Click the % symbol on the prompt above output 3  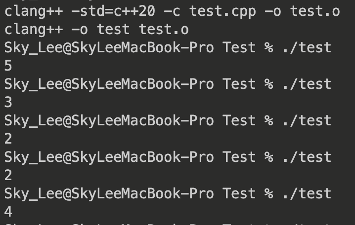[268, 84]
